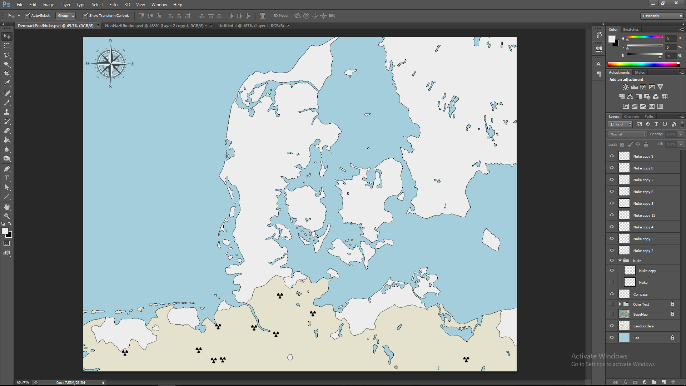
Task: Switch to the Styles tab
Action: click(640, 73)
